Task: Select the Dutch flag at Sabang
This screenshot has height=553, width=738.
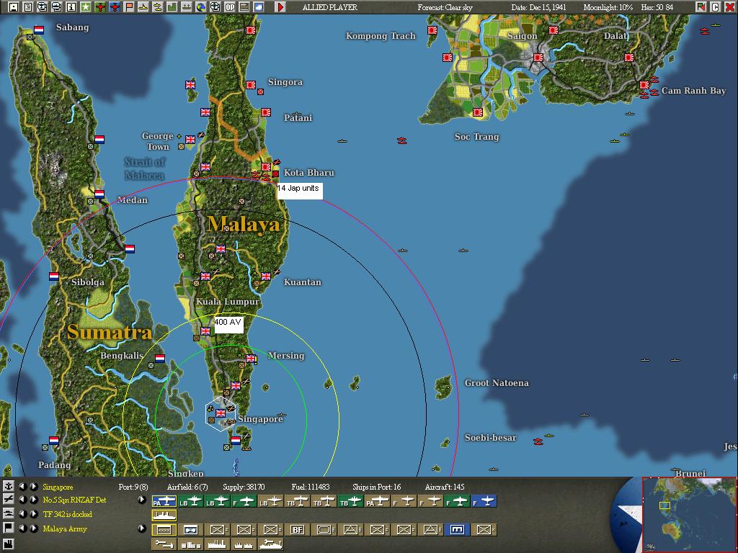Action: pos(39,30)
